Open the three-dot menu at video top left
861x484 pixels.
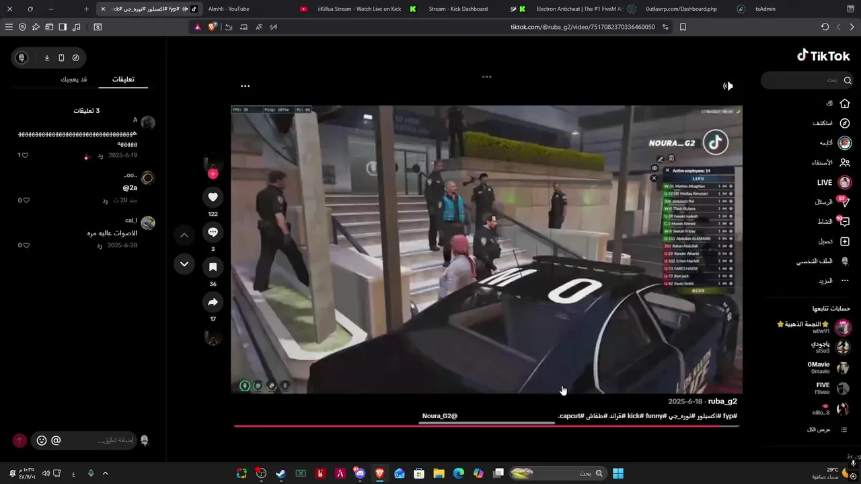(246, 86)
